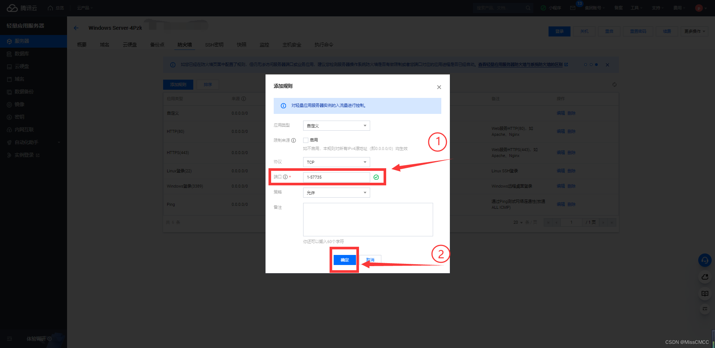Open 总览 home icon in top bar

[50, 8]
